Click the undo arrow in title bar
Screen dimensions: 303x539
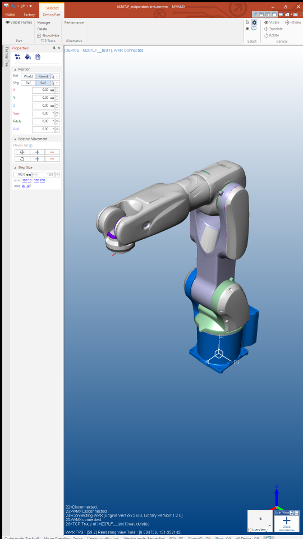tap(13, 6)
